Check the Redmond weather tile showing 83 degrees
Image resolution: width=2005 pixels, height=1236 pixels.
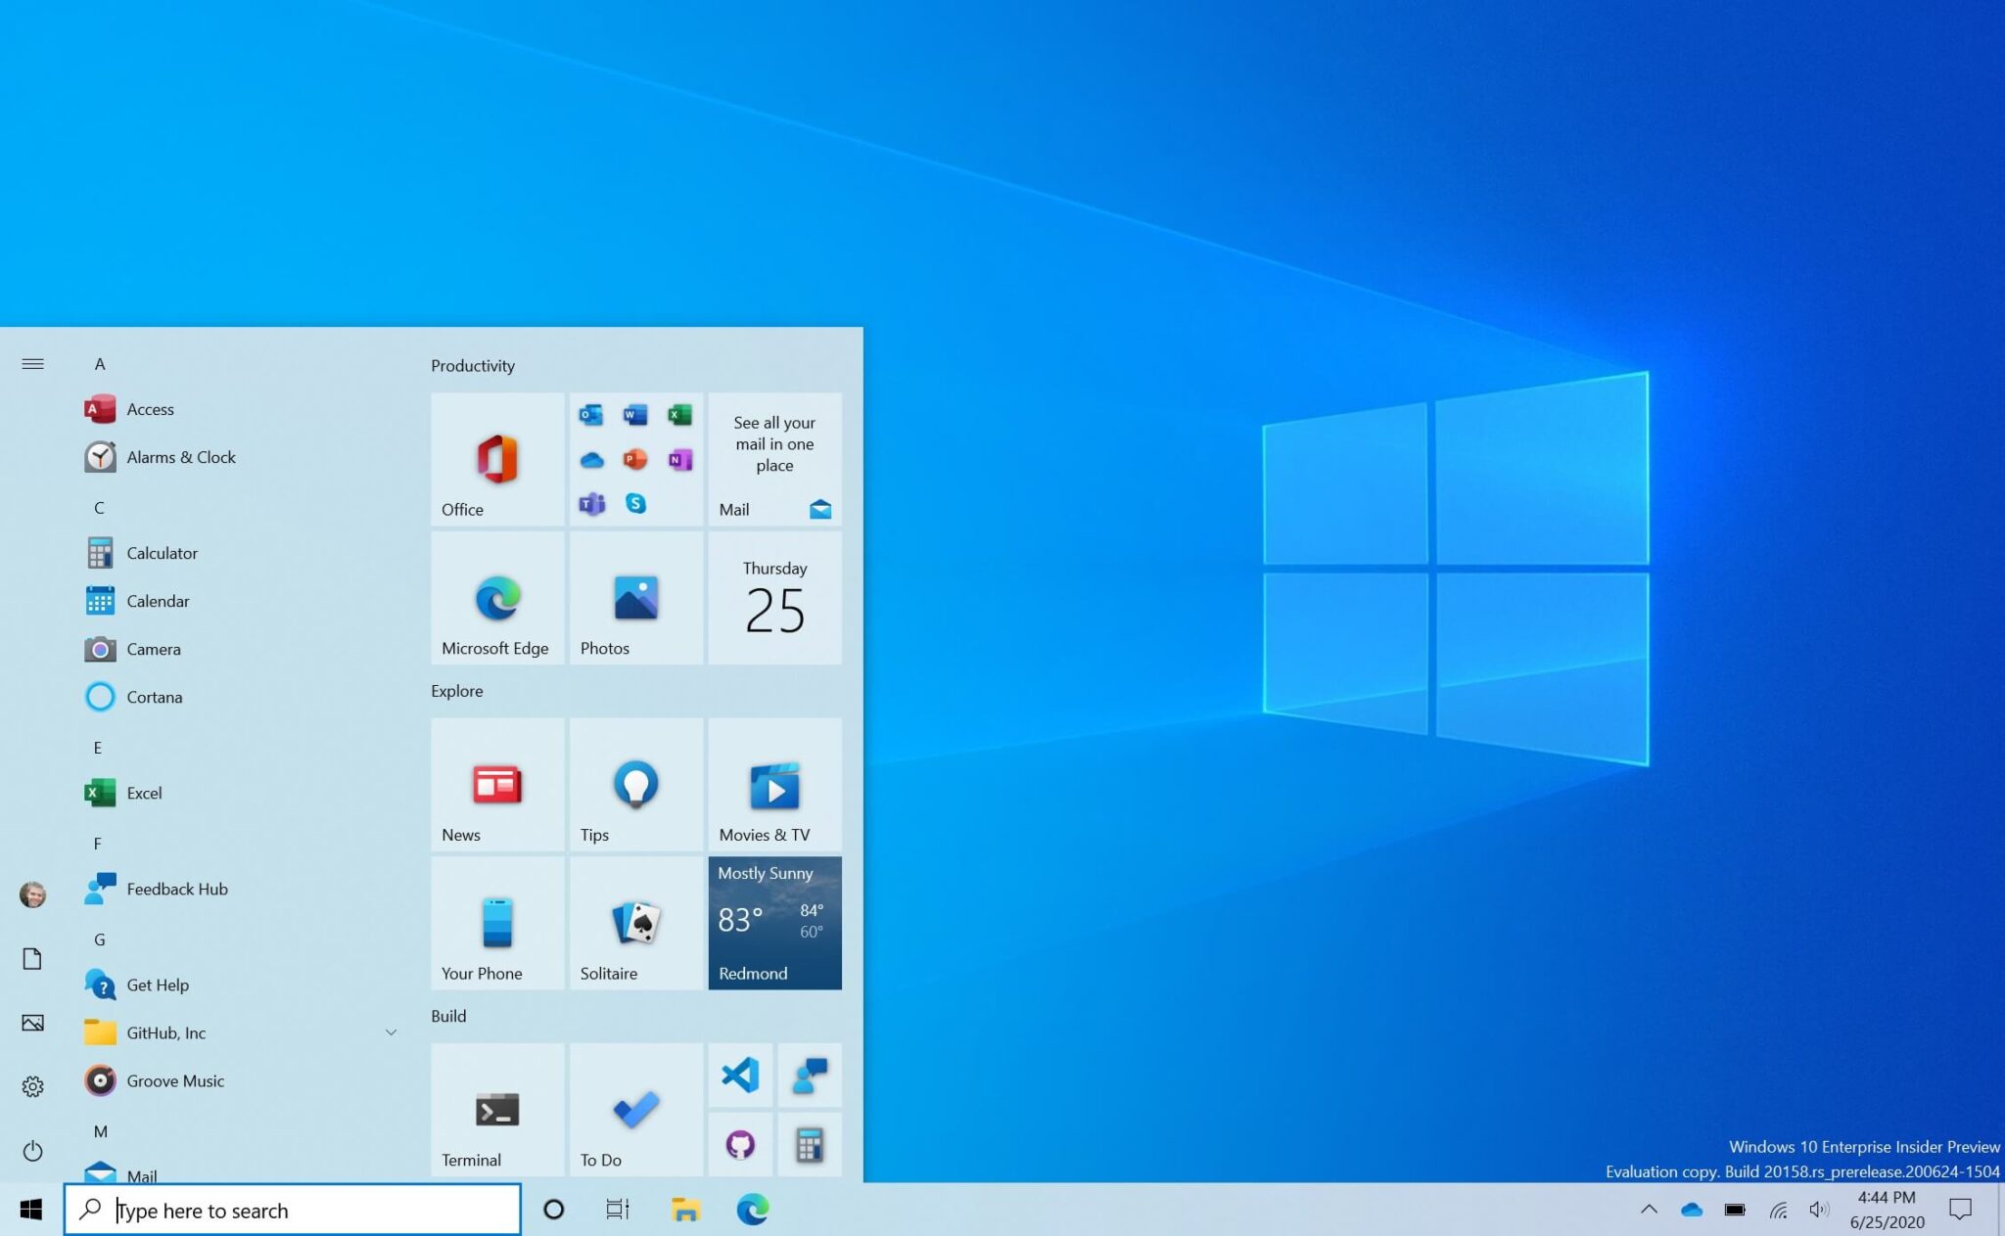(774, 921)
